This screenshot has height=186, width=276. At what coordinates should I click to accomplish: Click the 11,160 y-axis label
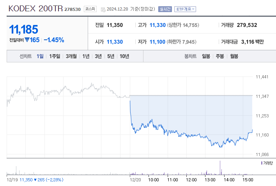point(262,135)
